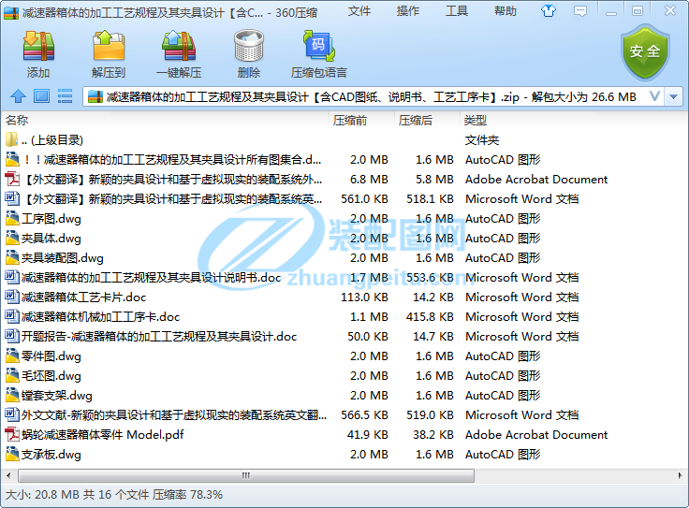
Task: Click the Word icon of 减速器箱体机械加工工序卡.doc
Action: coord(12,316)
